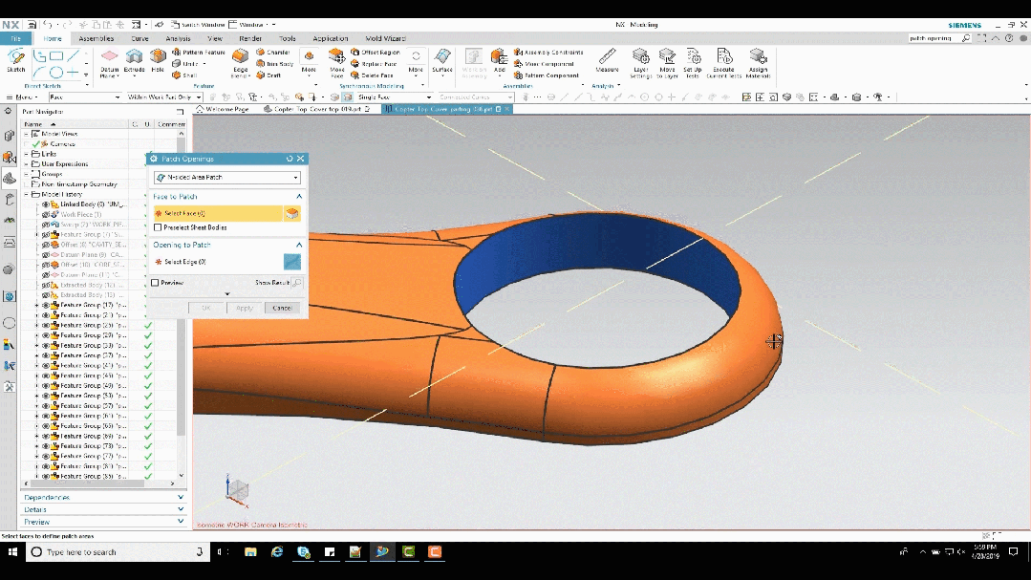The height and width of the screenshot is (580, 1031).
Task: Select the Measure tool
Action: (x=607, y=60)
